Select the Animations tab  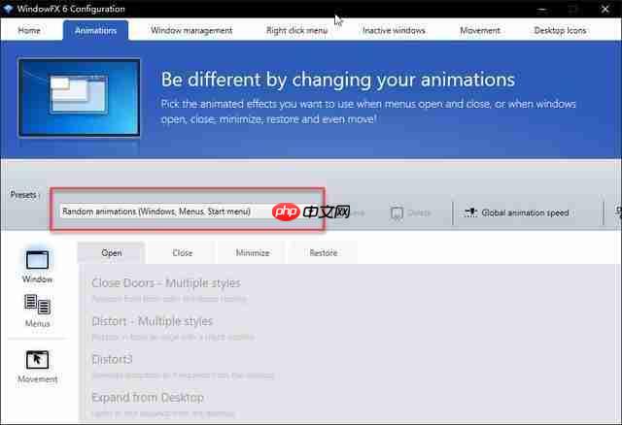click(x=95, y=30)
